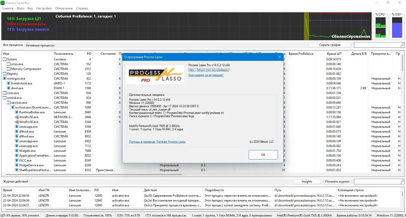Click the Скрыть график button
The height and width of the screenshot is (218, 406).
(x=330, y=45)
